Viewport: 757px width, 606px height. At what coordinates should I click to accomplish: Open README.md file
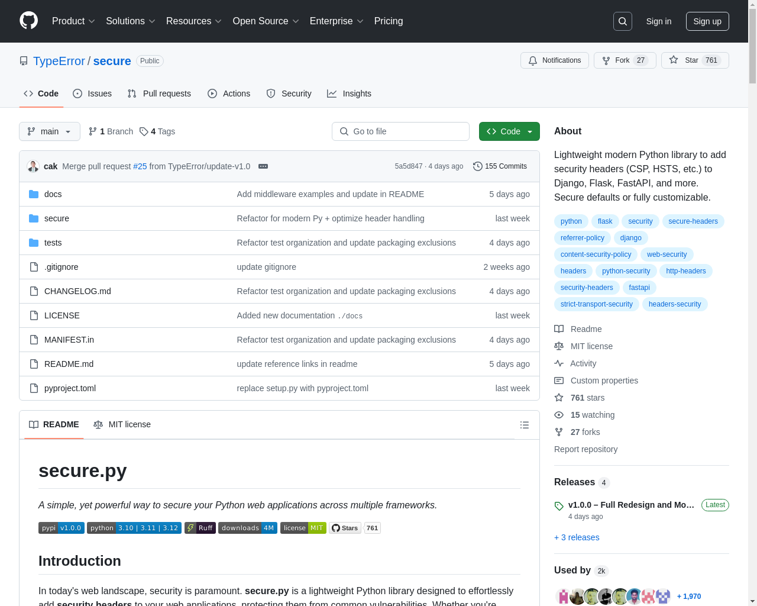[x=69, y=364]
